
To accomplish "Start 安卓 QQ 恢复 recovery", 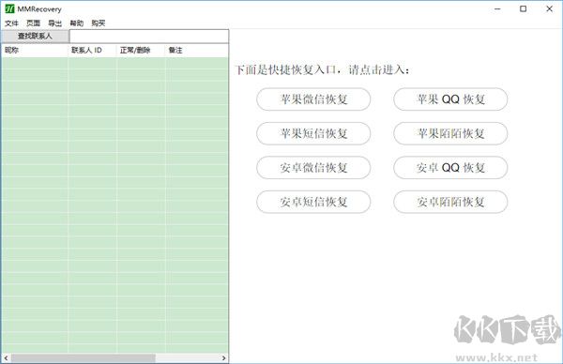I will click(x=450, y=168).
